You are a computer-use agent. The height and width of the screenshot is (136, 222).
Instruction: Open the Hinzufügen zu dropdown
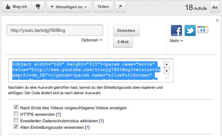[x=69, y=7]
